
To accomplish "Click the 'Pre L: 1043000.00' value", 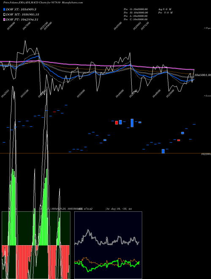I will 136,16.
